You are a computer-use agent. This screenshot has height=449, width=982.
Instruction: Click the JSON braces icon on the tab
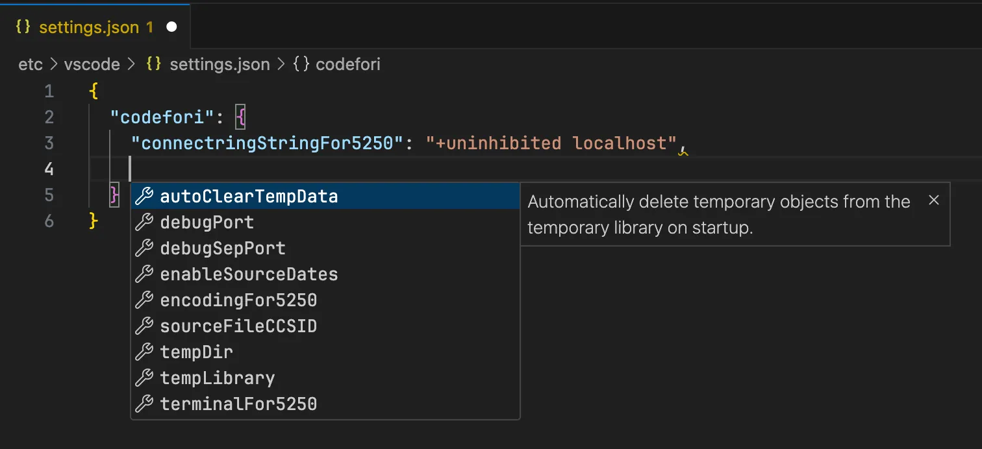pos(23,27)
